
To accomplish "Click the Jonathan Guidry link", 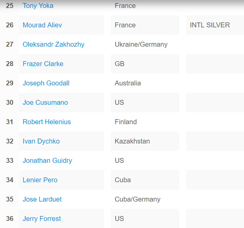I will click(x=47, y=161).
